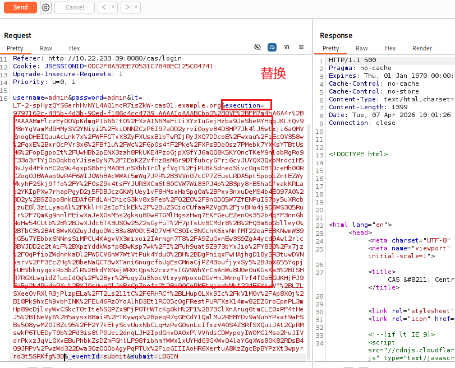455x368 pixels.
Task: Click html lang="en" tag line
Action: coord(360,225)
